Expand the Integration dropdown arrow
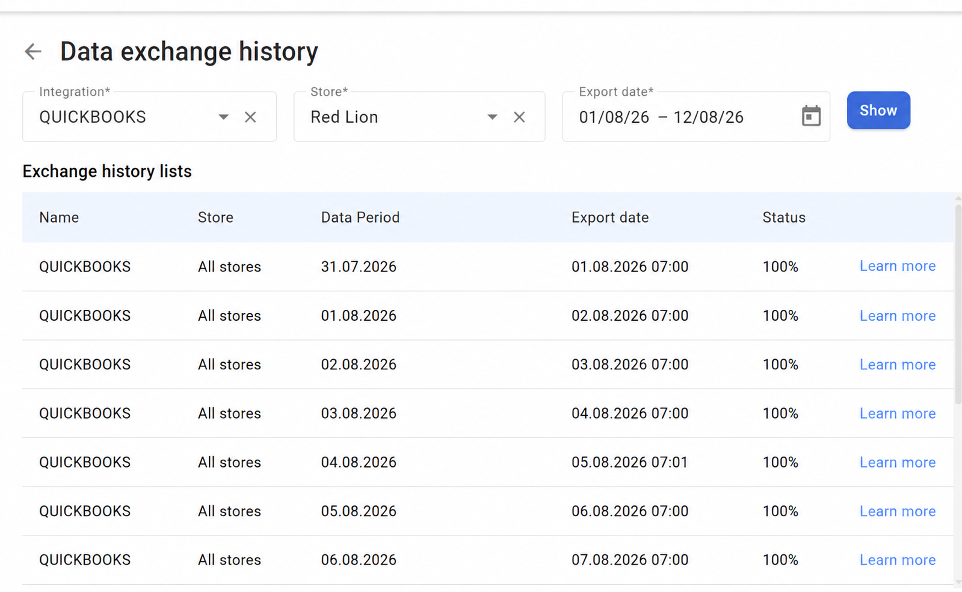The width and height of the screenshot is (962, 592). (x=223, y=117)
